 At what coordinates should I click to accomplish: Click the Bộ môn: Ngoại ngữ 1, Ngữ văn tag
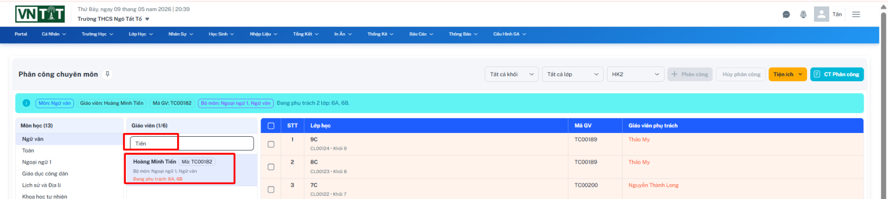point(236,103)
